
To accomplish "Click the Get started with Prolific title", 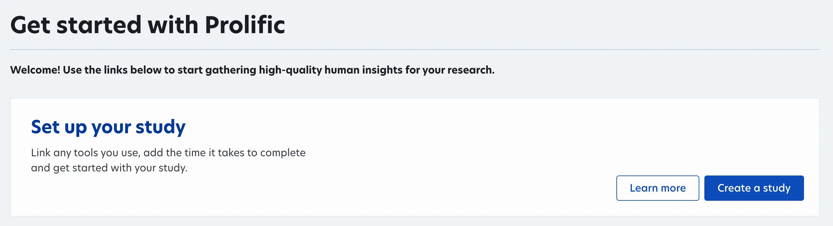I will (x=148, y=25).
